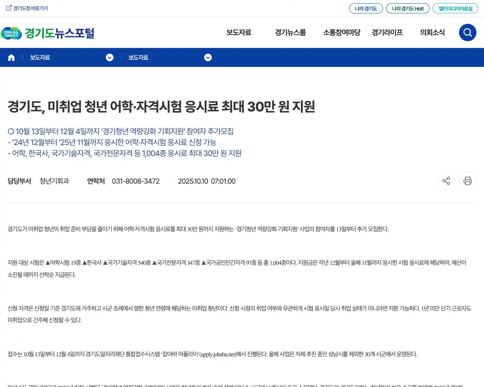484x387 pixels.
Task: Open the 경기라이프 section
Action: [387, 33]
